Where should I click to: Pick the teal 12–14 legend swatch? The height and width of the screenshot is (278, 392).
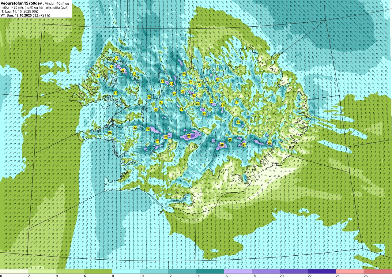pyautogui.click(x=182, y=271)
